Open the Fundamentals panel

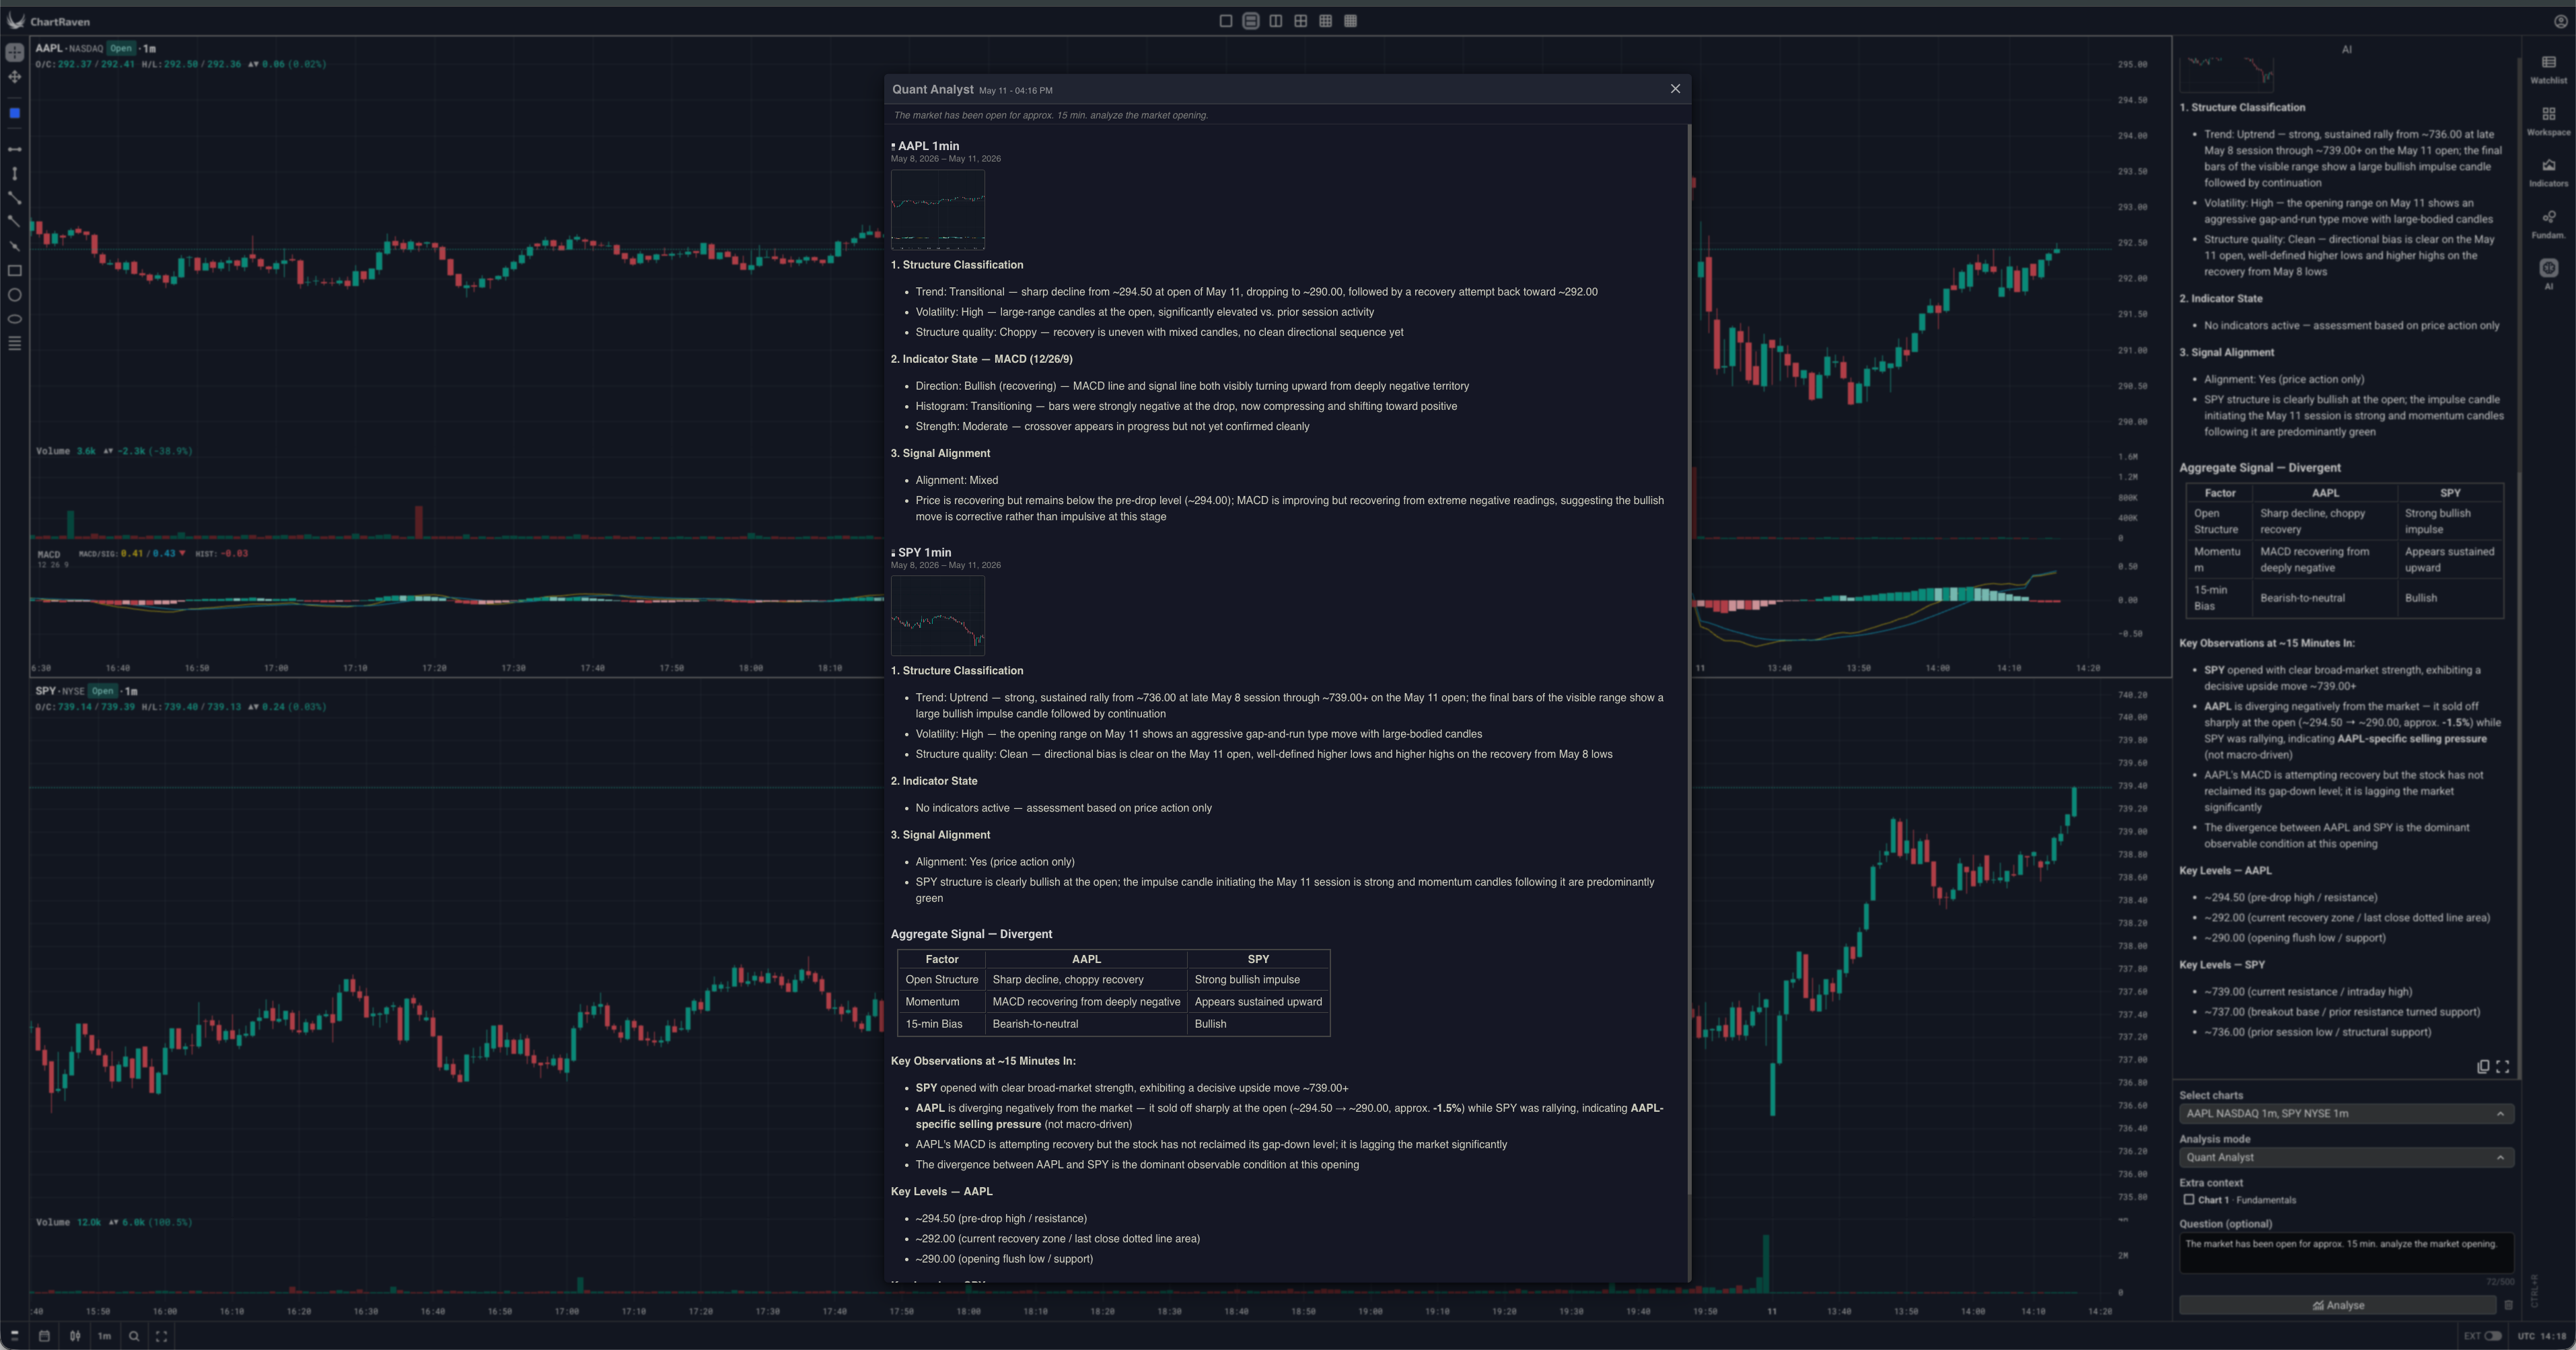click(x=2548, y=224)
